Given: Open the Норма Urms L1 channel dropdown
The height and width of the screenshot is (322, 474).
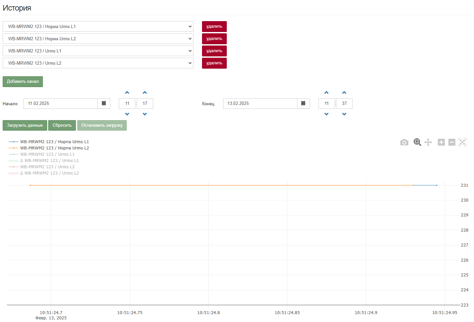Looking at the screenshot, I should point(98,26).
